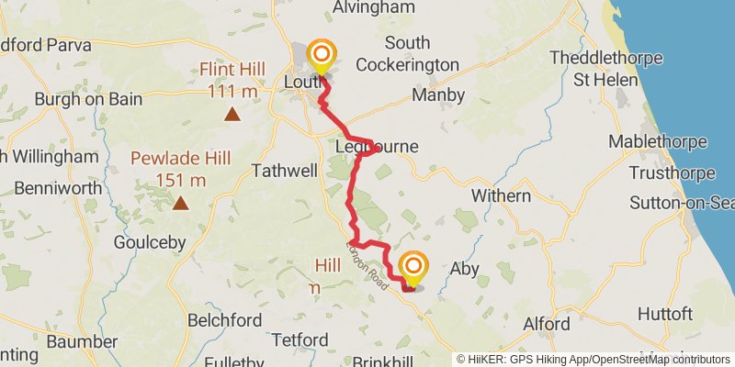Select the Sutton-on-Sea label on the coast

(682, 203)
